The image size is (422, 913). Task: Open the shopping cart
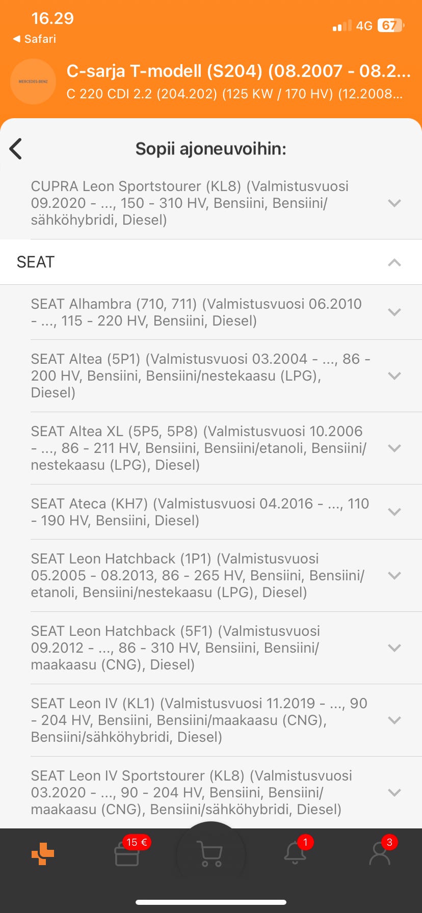[x=210, y=853]
